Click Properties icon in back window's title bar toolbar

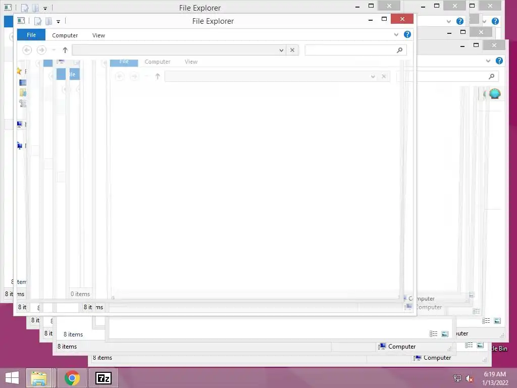25,8
